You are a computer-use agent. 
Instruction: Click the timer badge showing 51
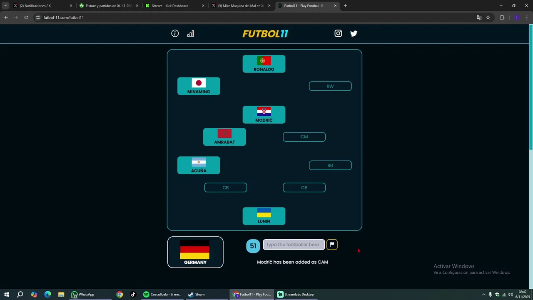click(x=253, y=246)
